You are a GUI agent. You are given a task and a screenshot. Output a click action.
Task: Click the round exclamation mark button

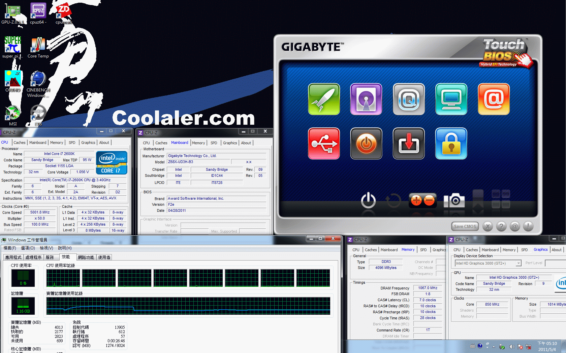coord(528,226)
